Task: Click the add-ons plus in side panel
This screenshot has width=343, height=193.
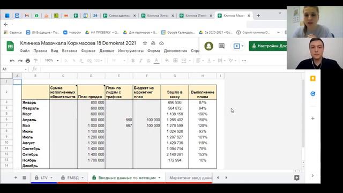Action: [313, 118]
